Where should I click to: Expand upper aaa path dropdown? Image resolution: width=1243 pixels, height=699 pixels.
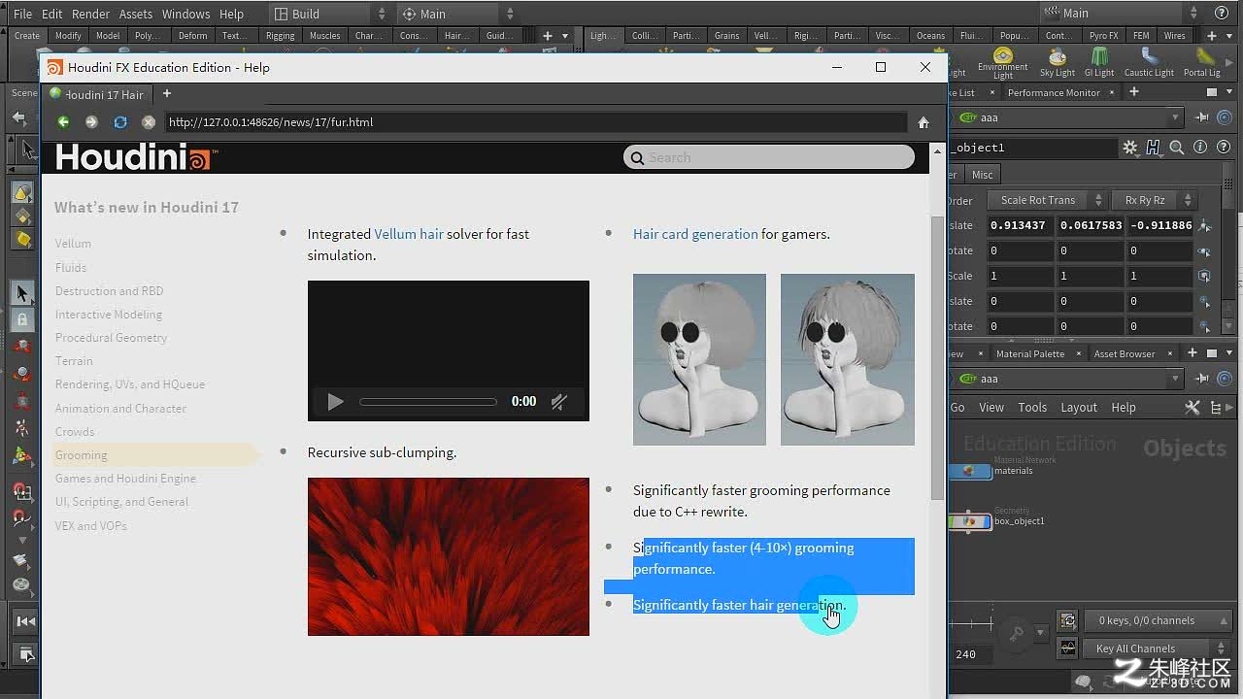click(1175, 117)
